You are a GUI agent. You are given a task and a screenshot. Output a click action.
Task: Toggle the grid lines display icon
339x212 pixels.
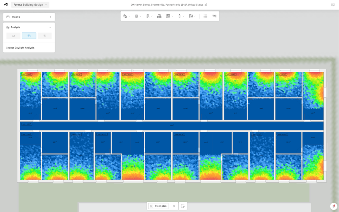click(x=205, y=16)
